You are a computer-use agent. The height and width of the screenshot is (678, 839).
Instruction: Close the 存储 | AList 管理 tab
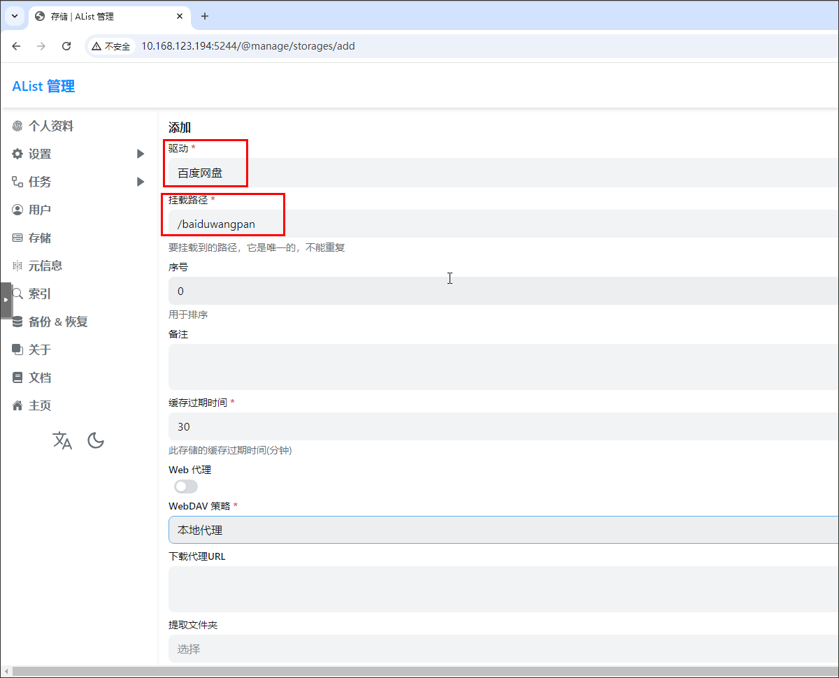tap(180, 16)
